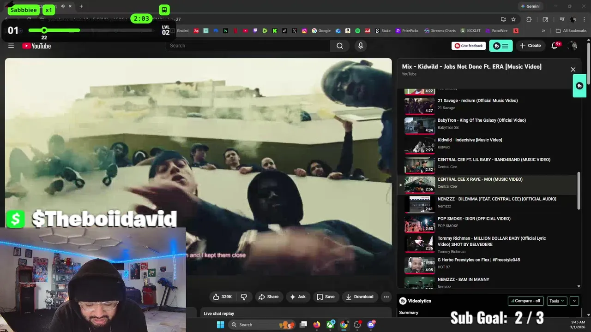Open more actions three-dot menu
Screen dimensions: 591x332
click(386, 296)
